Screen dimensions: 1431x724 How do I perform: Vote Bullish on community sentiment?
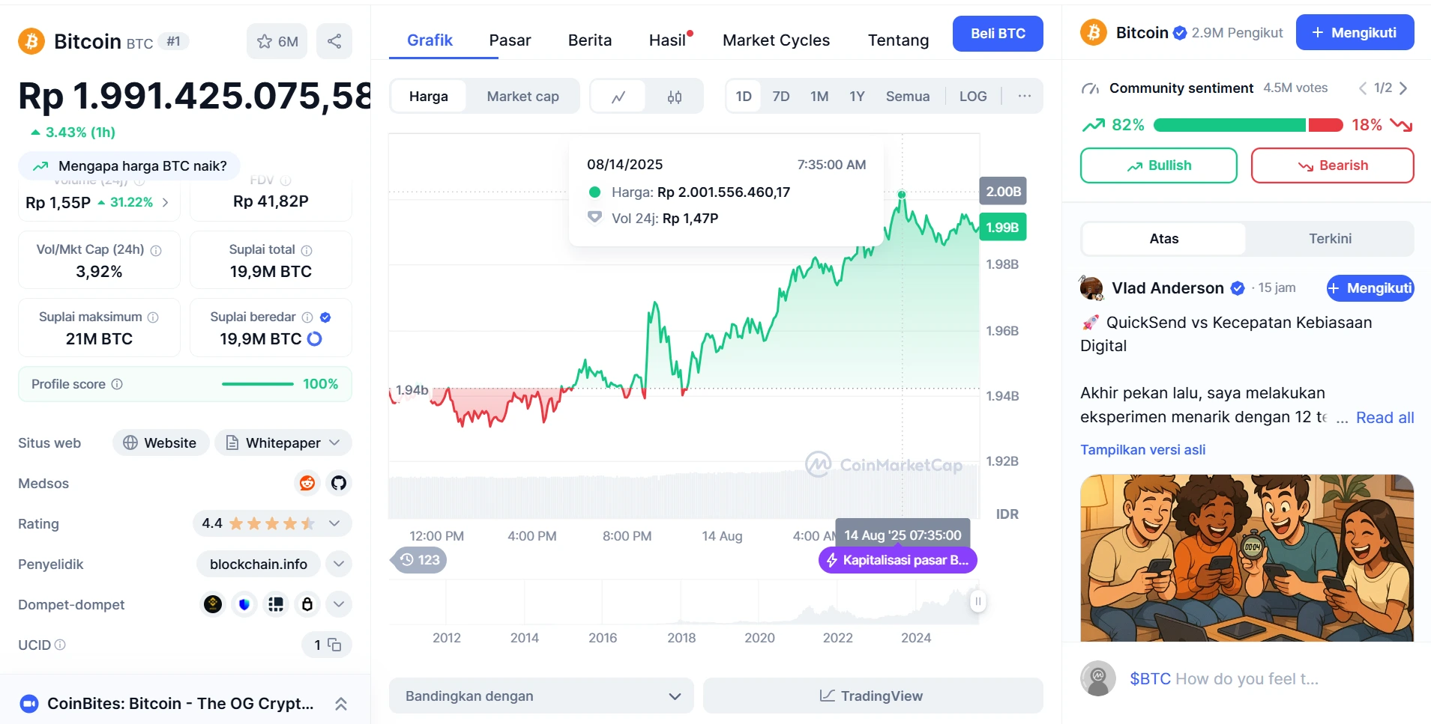coord(1158,165)
